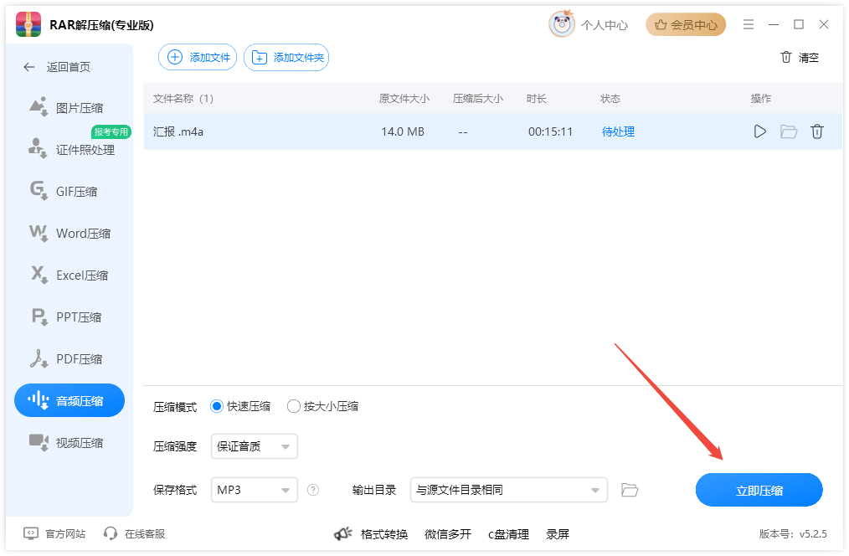Image resolution: width=849 pixels, height=556 pixels.
Task: Open the 会员中心 membership button
Action: [x=686, y=24]
